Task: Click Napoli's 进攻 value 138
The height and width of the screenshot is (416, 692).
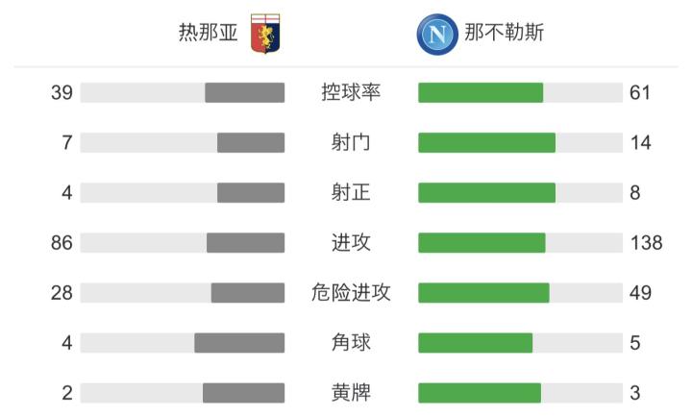Action: pos(647,242)
